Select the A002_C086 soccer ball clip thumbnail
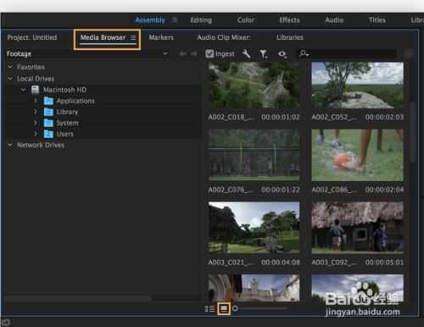424x327 pixels. 358,155
